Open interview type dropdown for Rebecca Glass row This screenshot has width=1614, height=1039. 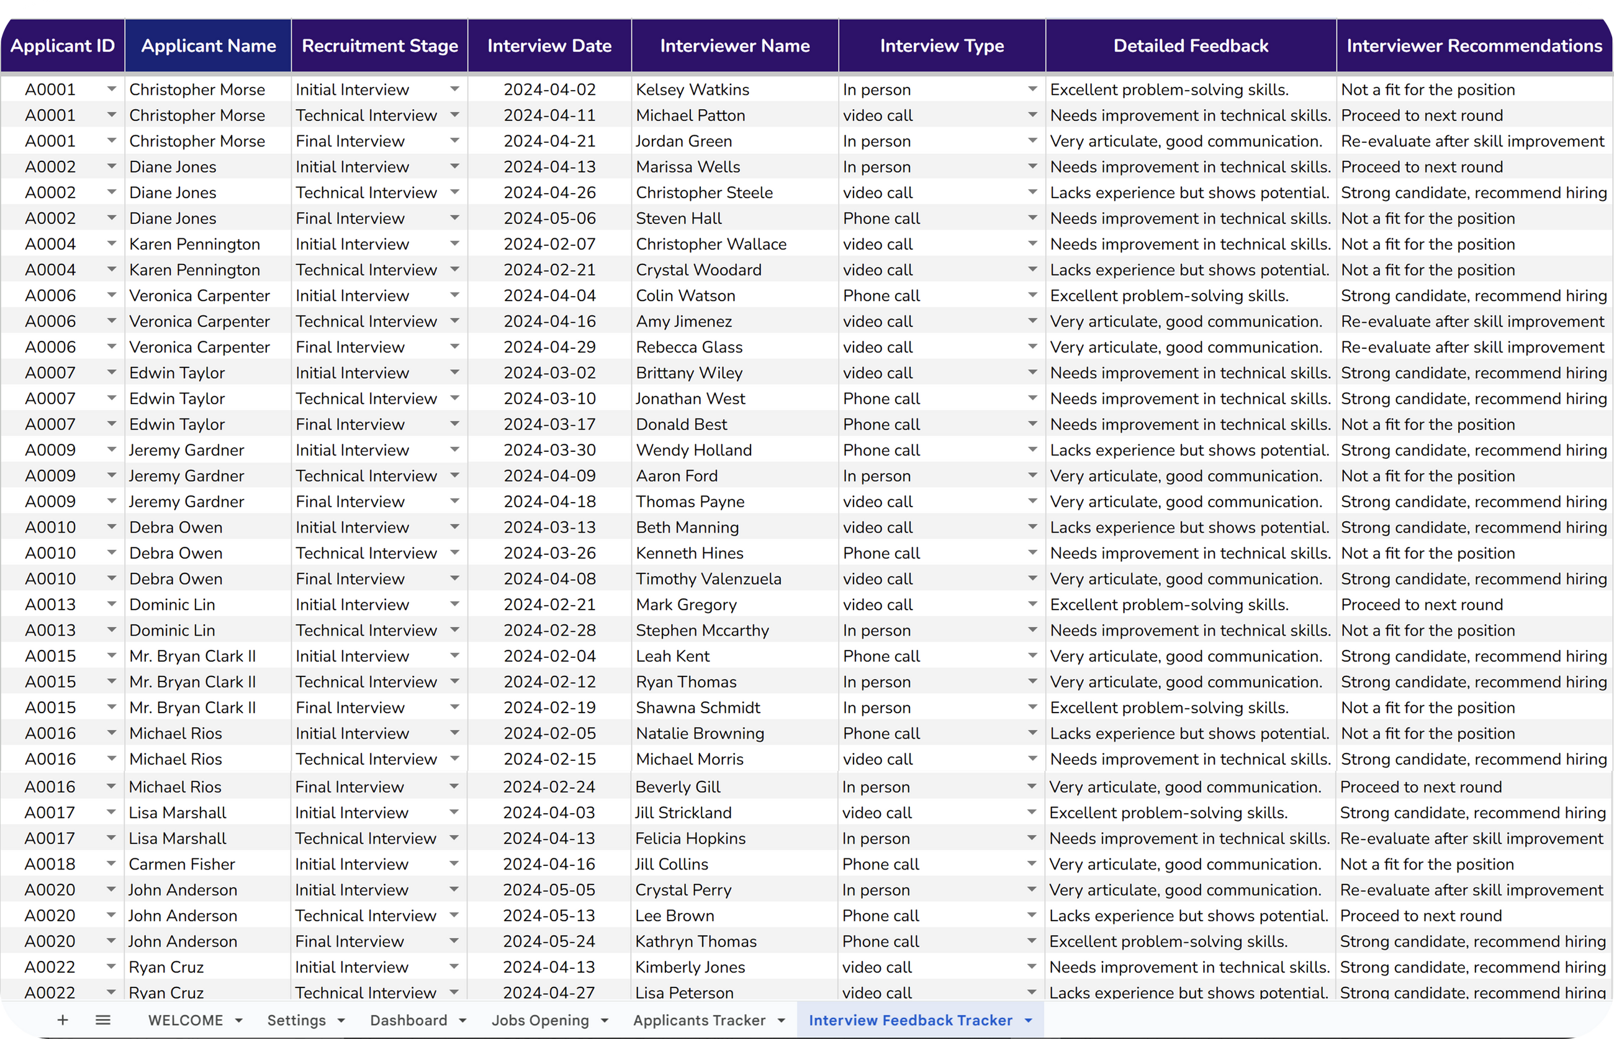pos(1032,346)
